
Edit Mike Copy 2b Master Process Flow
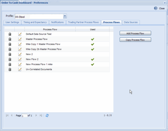click(x=20, y=49)
